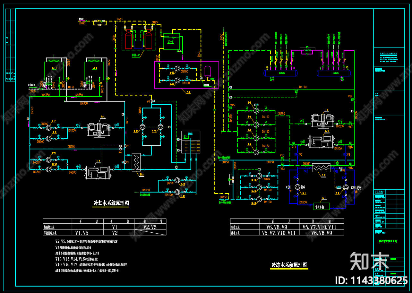Click V5,V7,V10,V11 cell in 放冷工况 row

point(279,233)
